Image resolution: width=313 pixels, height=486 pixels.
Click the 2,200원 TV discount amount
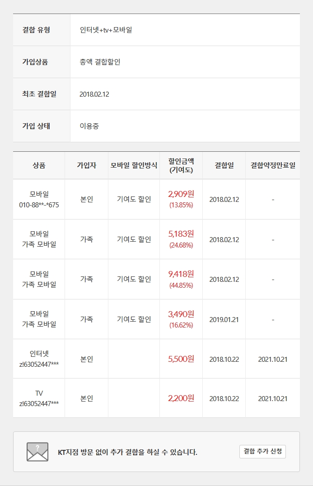tap(181, 398)
